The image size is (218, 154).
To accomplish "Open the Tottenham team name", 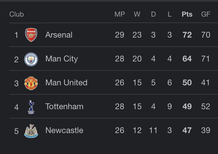I will (x=64, y=107).
